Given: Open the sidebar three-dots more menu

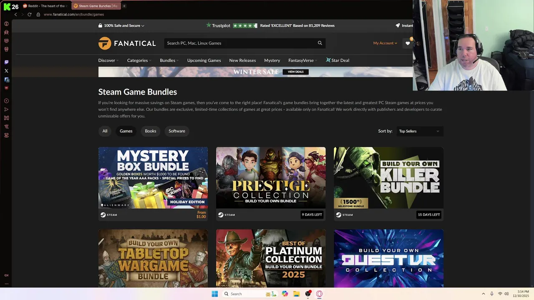Looking at the screenshot, I should pyautogui.click(x=6, y=284).
